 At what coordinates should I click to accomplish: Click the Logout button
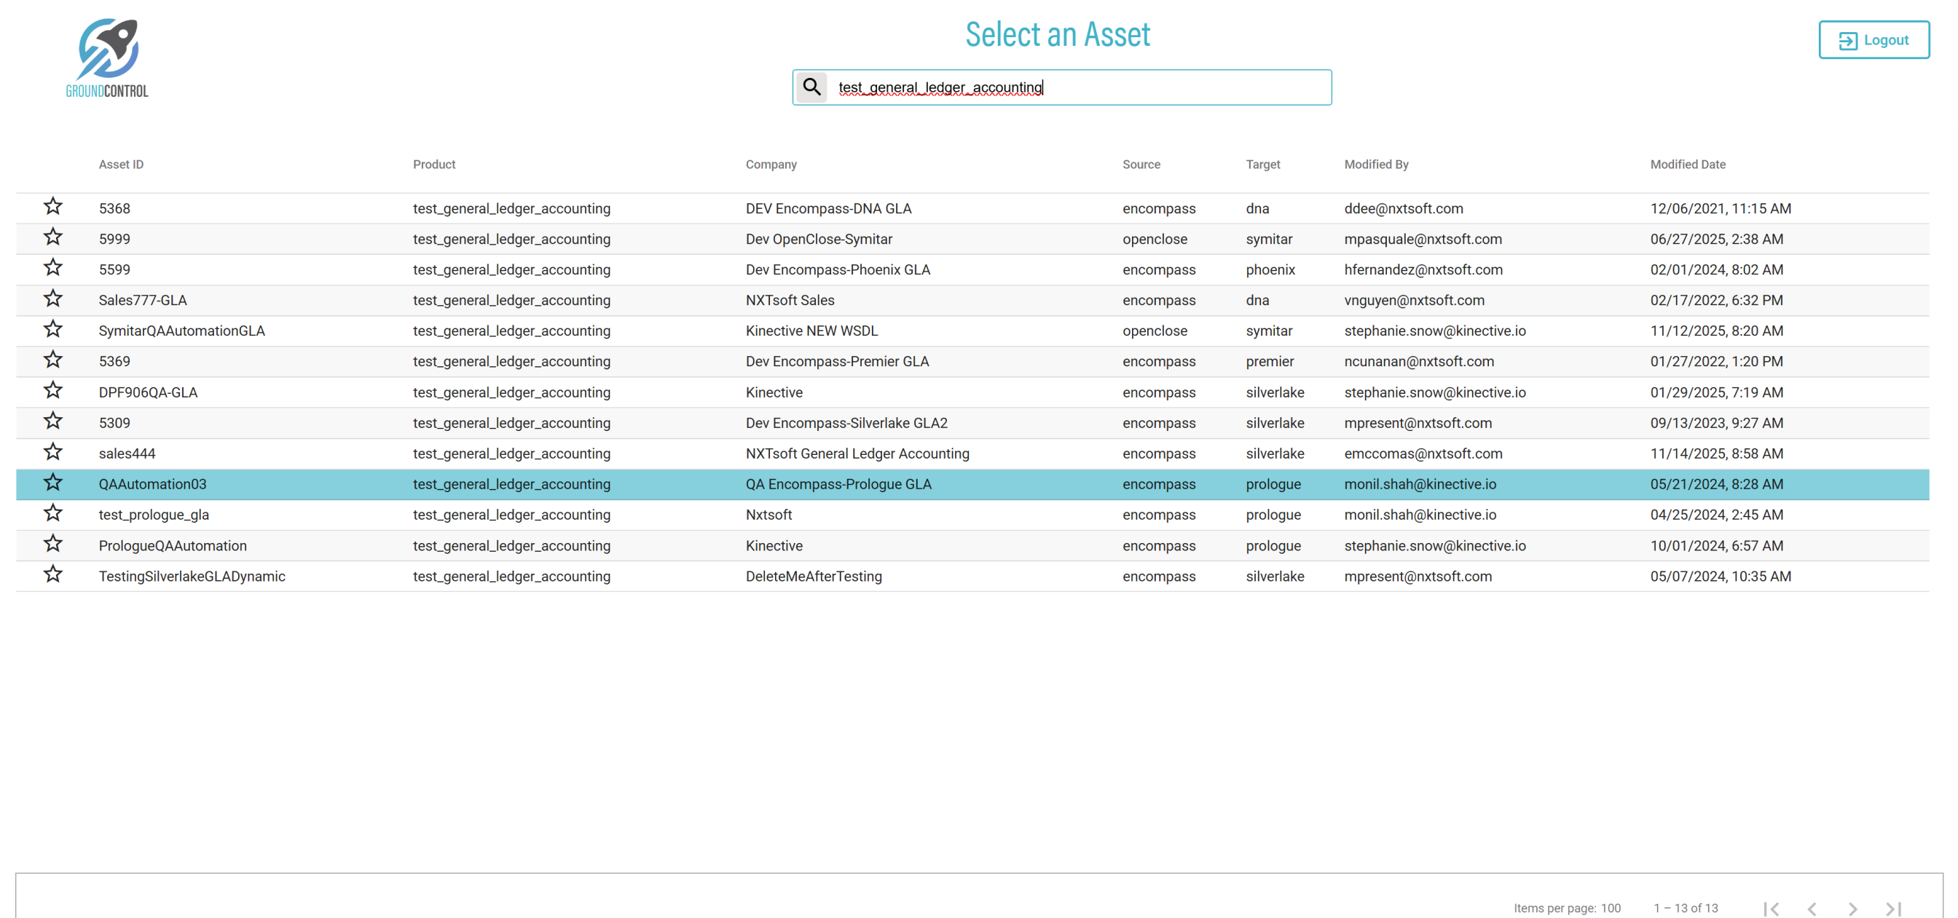tap(1873, 40)
